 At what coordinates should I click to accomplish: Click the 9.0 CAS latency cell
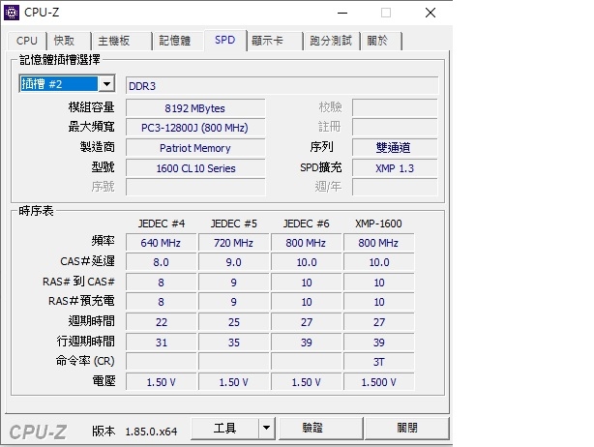234,262
